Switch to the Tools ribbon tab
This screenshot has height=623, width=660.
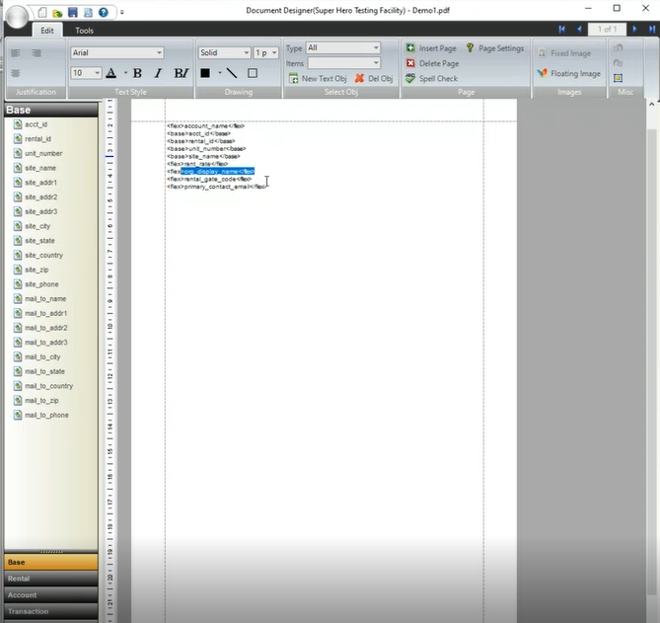tap(84, 31)
